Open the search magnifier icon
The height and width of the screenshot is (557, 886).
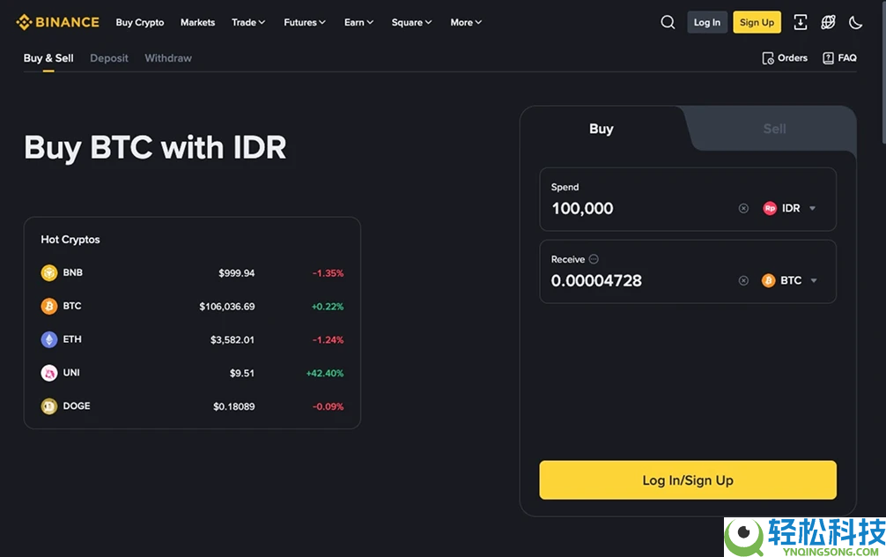point(668,22)
